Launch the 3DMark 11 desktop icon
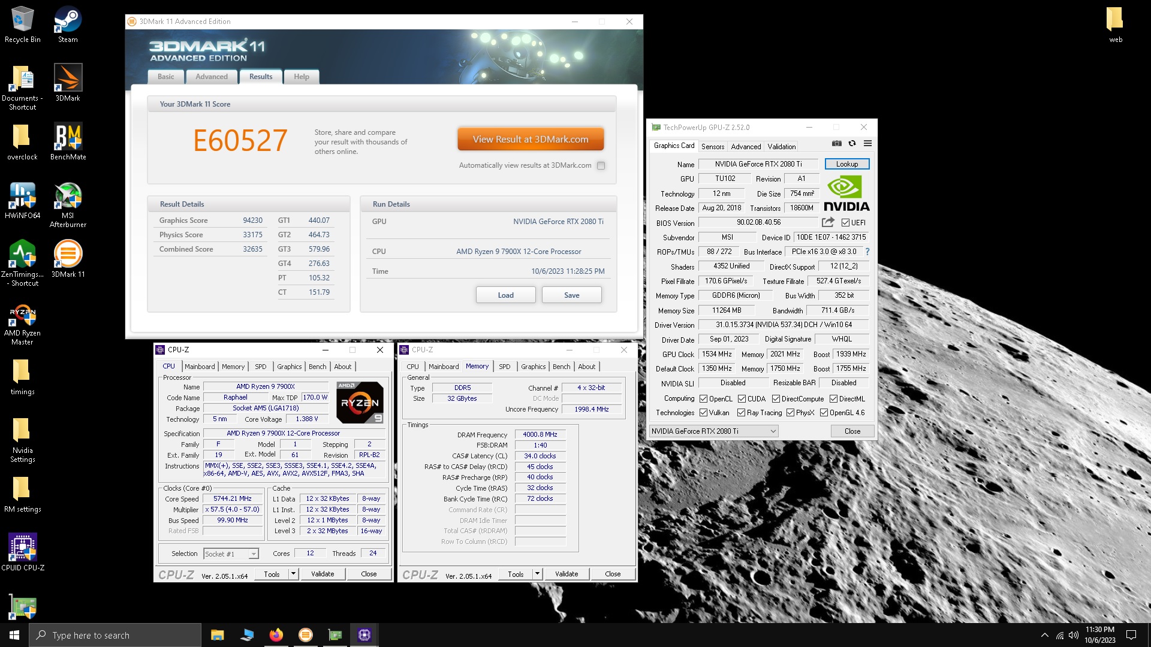This screenshot has height=647, width=1151. coord(68,259)
